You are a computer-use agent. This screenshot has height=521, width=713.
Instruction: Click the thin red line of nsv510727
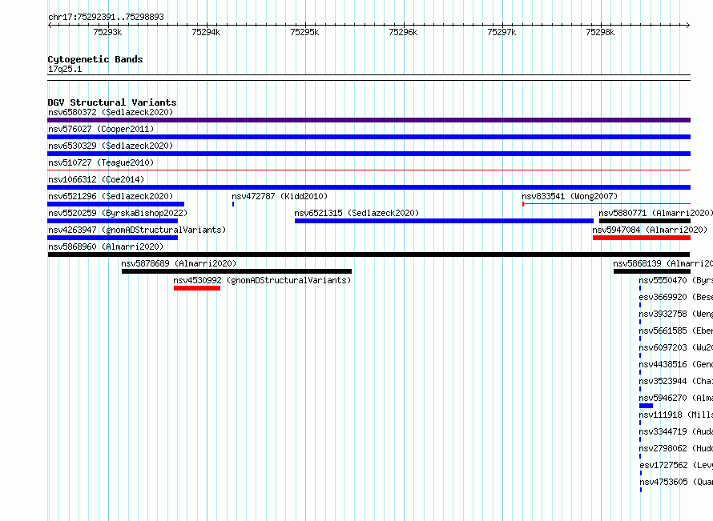[369, 170]
